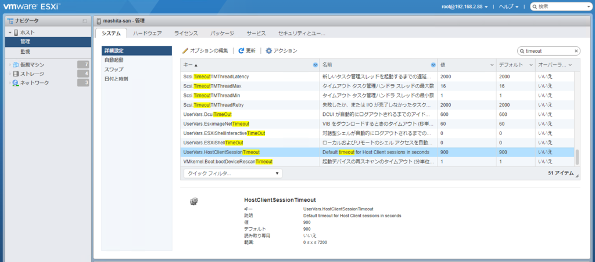Click the navigator panel icon
This screenshot has width=595, height=262.
(x=9, y=20)
